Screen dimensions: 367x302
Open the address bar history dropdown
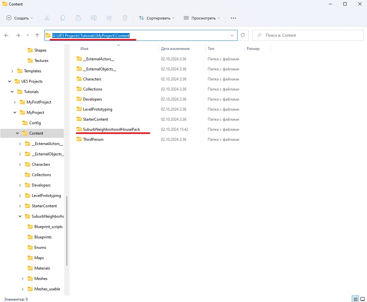pos(232,36)
